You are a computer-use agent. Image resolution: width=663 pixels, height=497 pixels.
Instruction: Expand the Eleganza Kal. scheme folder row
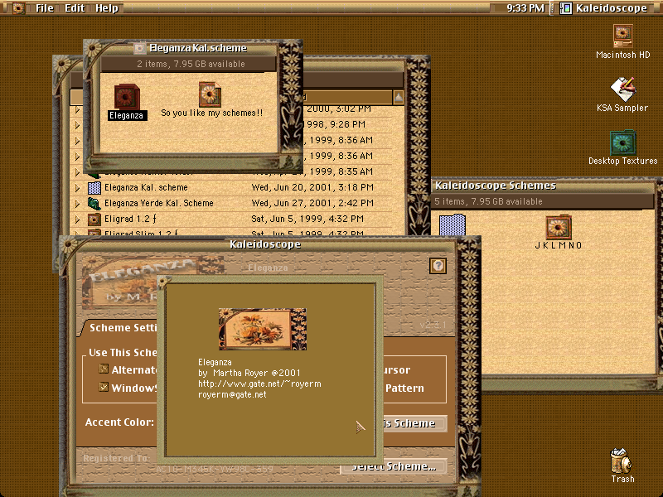pyautogui.click(x=77, y=187)
